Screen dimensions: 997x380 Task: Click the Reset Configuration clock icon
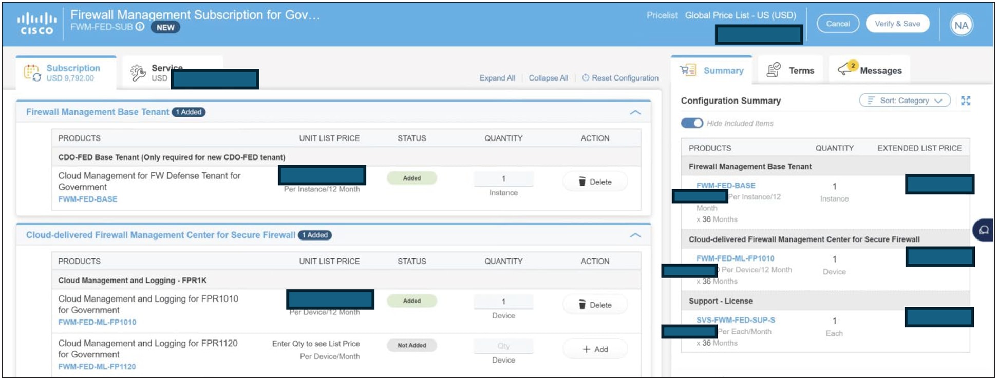586,78
